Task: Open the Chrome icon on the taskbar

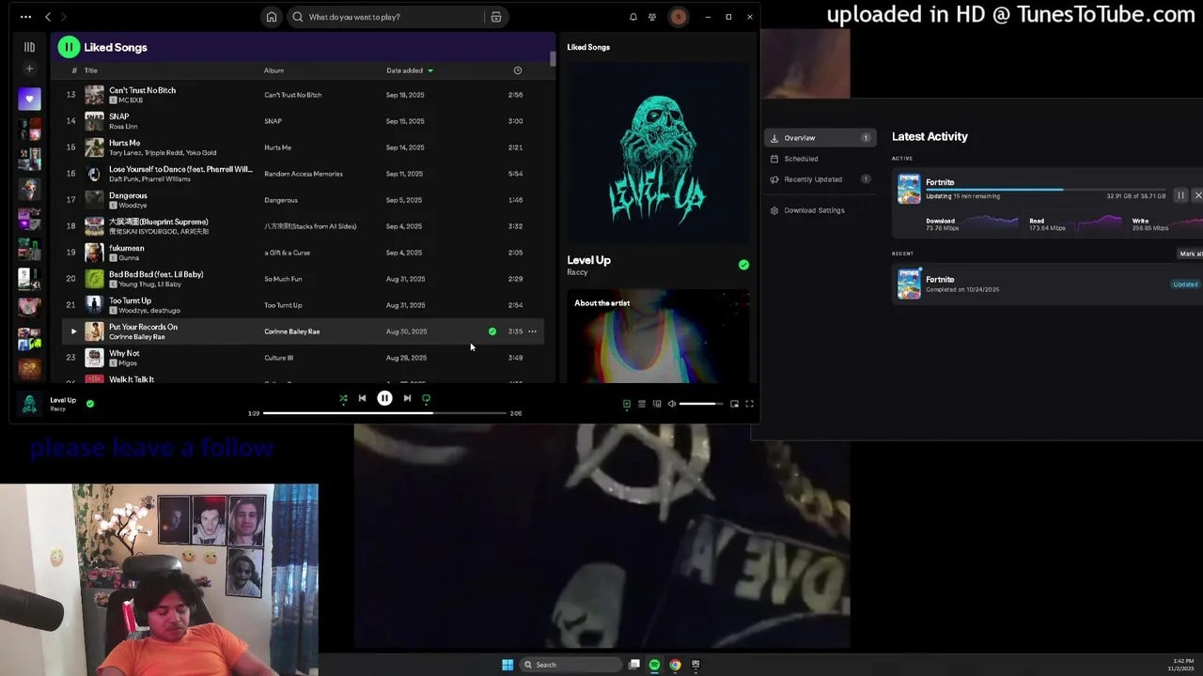Action: pyautogui.click(x=675, y=665)
